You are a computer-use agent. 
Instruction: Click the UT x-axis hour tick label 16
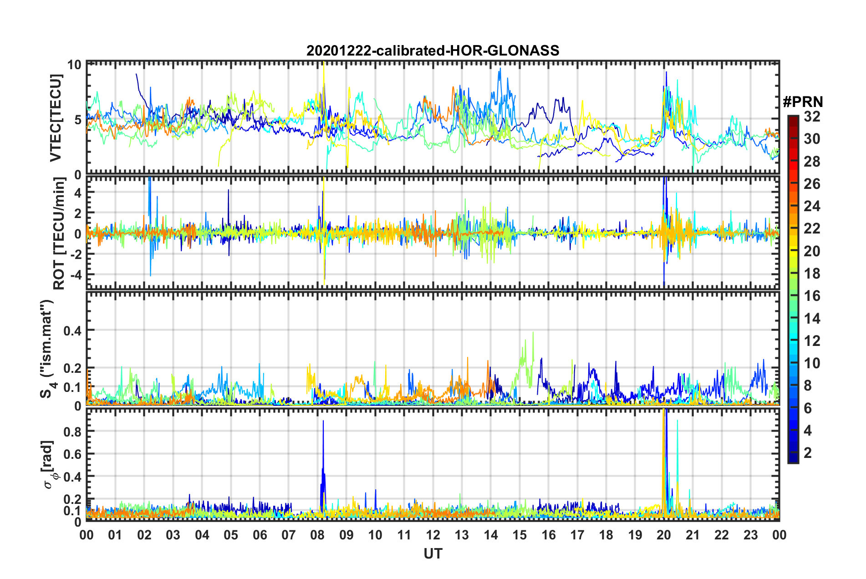549,535
